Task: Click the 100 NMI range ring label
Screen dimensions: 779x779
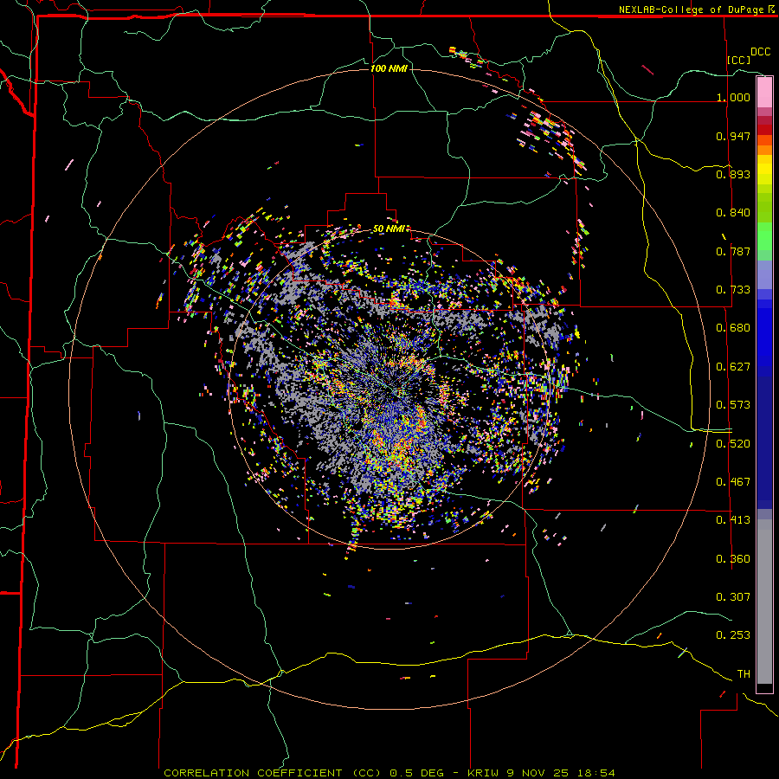Action: (389, 68)
